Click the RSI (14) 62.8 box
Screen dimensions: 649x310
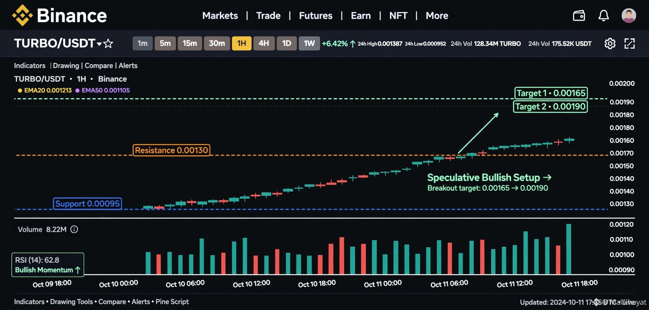point(48,265)
